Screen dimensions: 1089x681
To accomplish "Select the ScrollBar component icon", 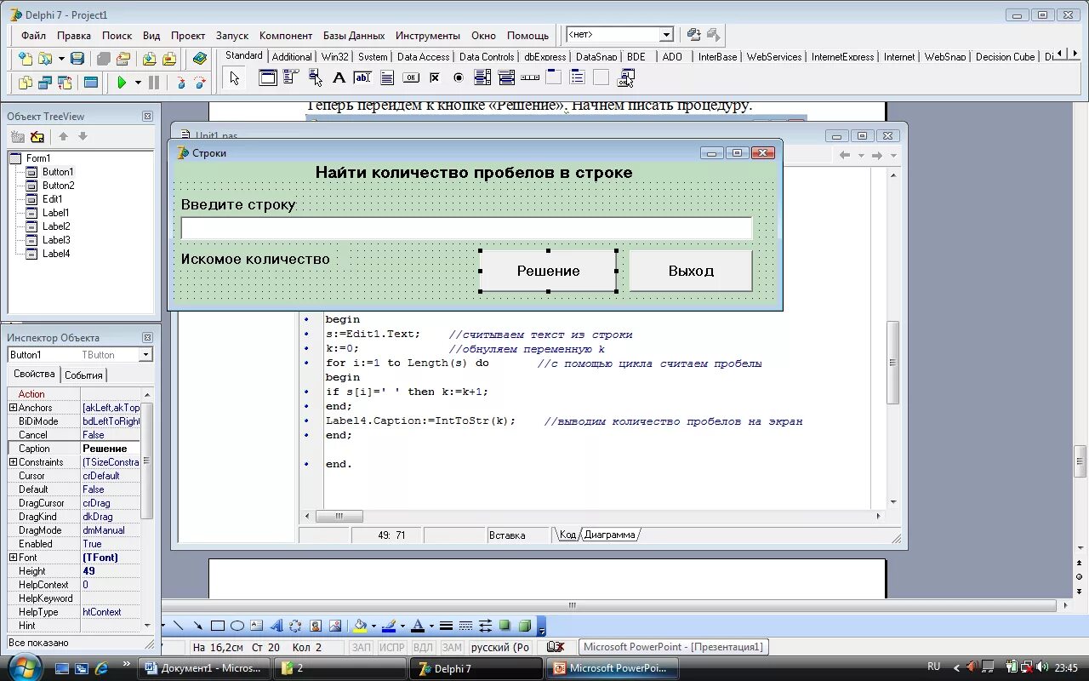I will 530,77.
